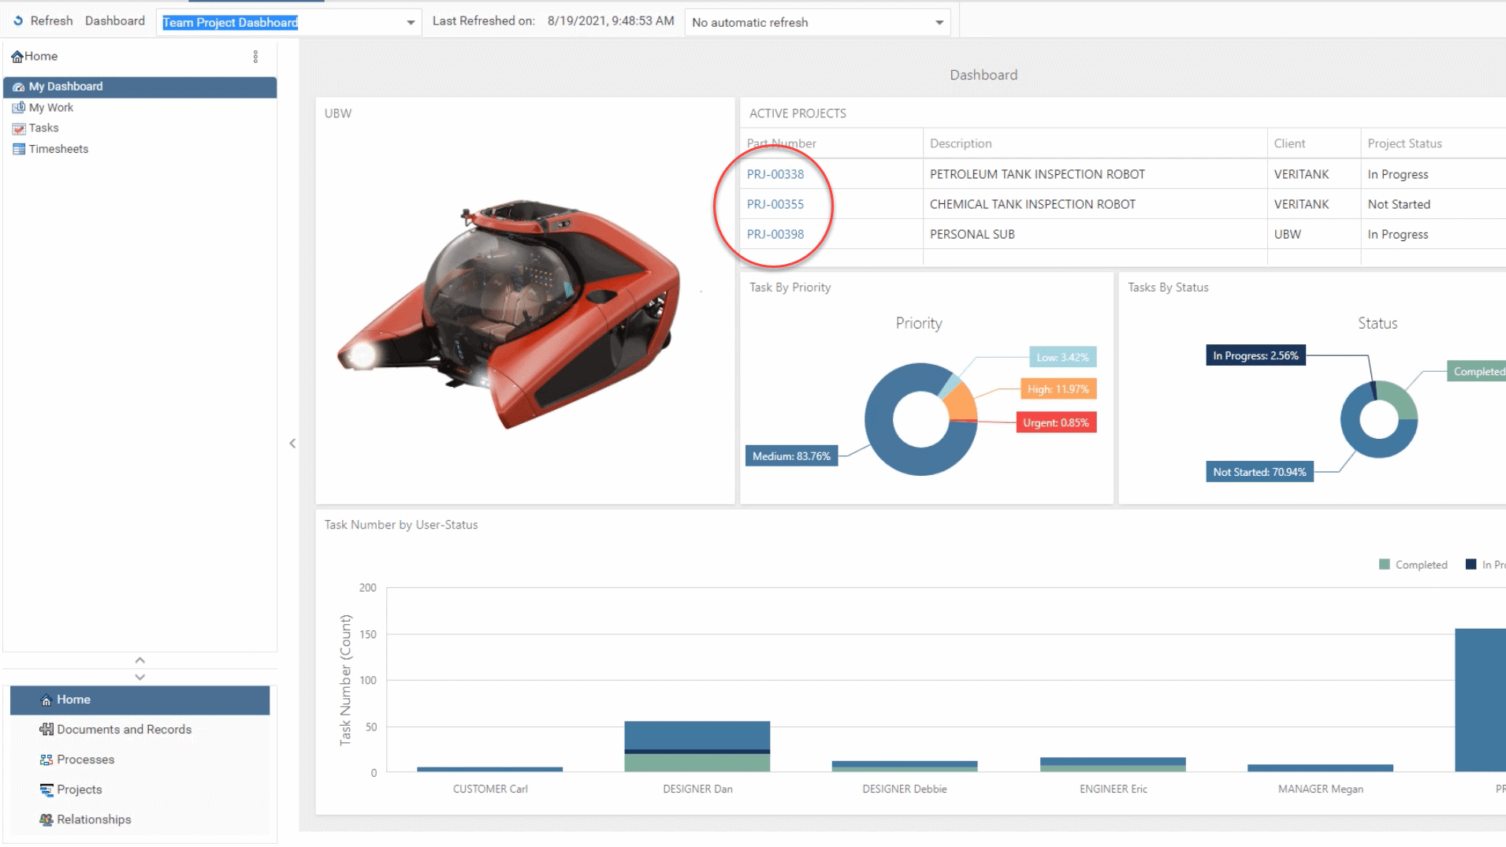The width and height of the screenshot is (1506, 847).
Task: Click DESIGNER Dan's bar in the task chart
Action: pos(697,745)
